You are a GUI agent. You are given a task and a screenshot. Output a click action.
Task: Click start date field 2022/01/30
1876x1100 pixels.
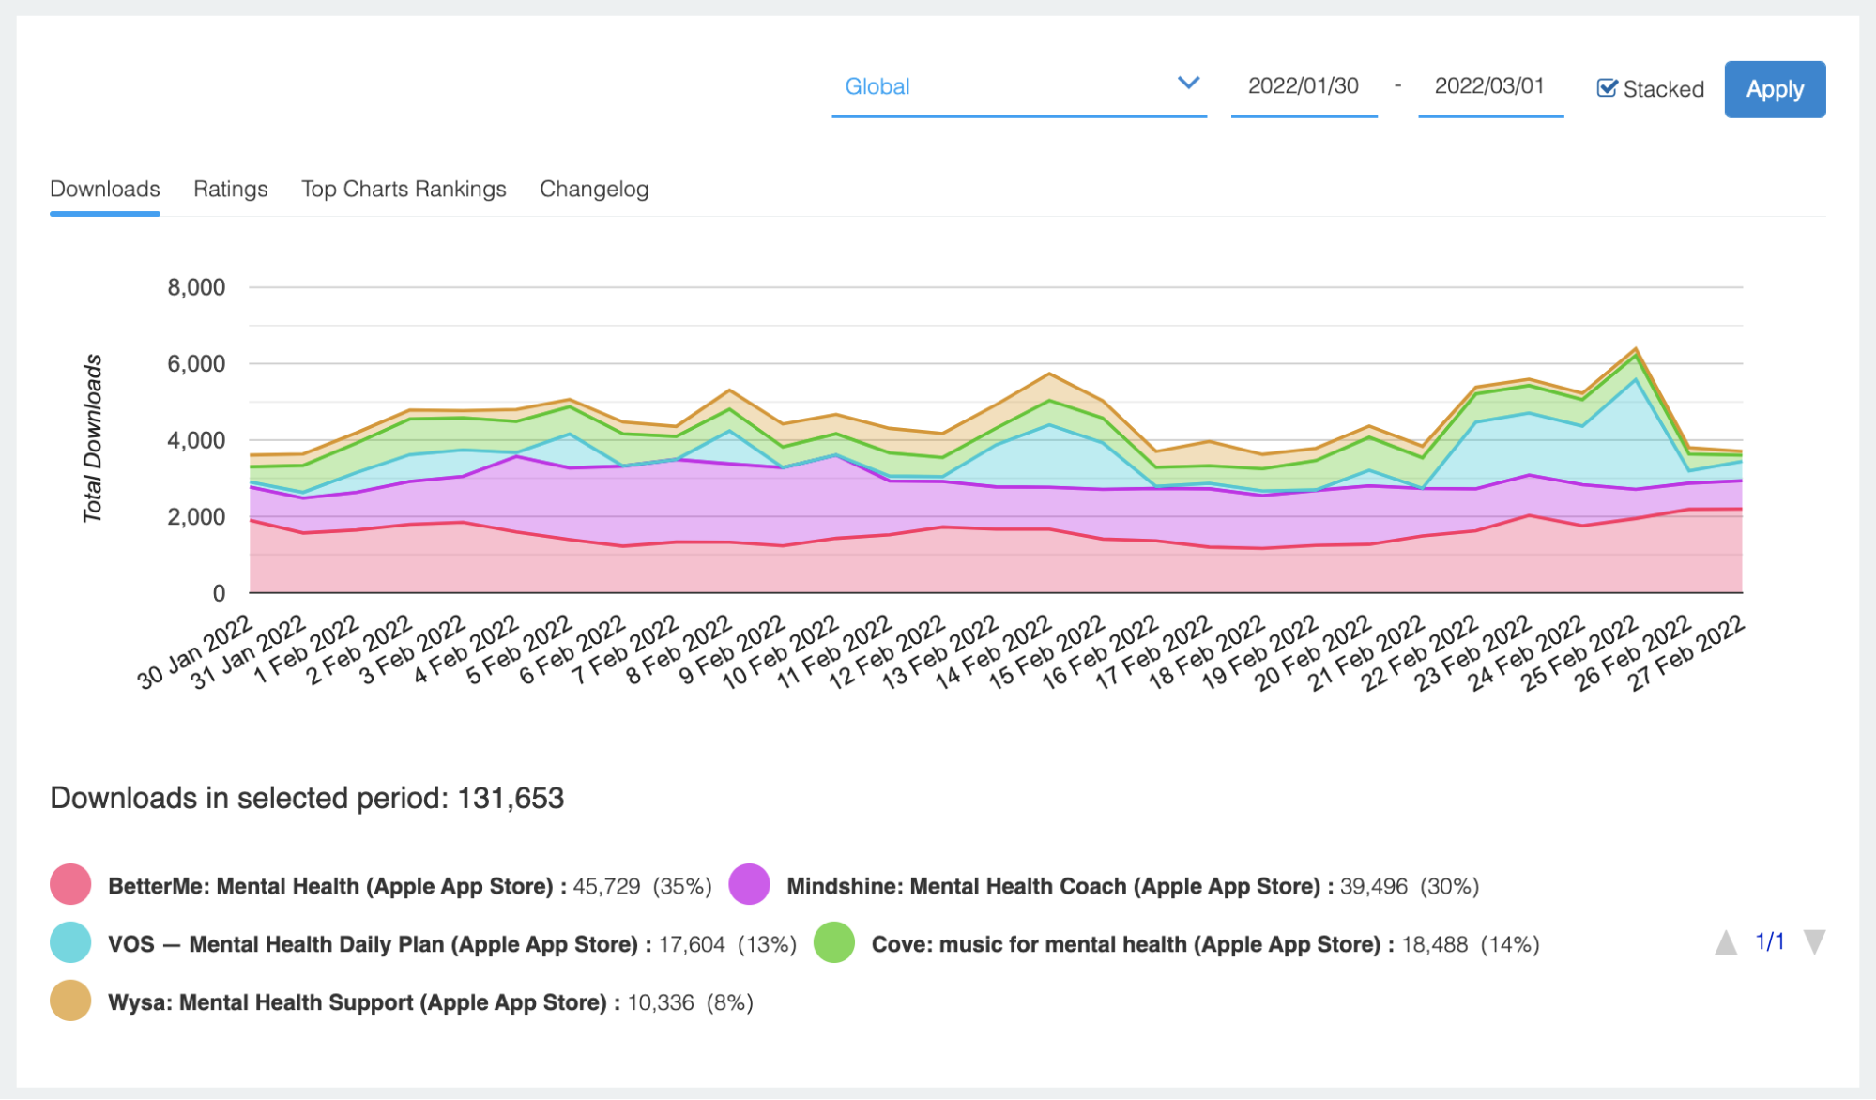[1303, 86]
